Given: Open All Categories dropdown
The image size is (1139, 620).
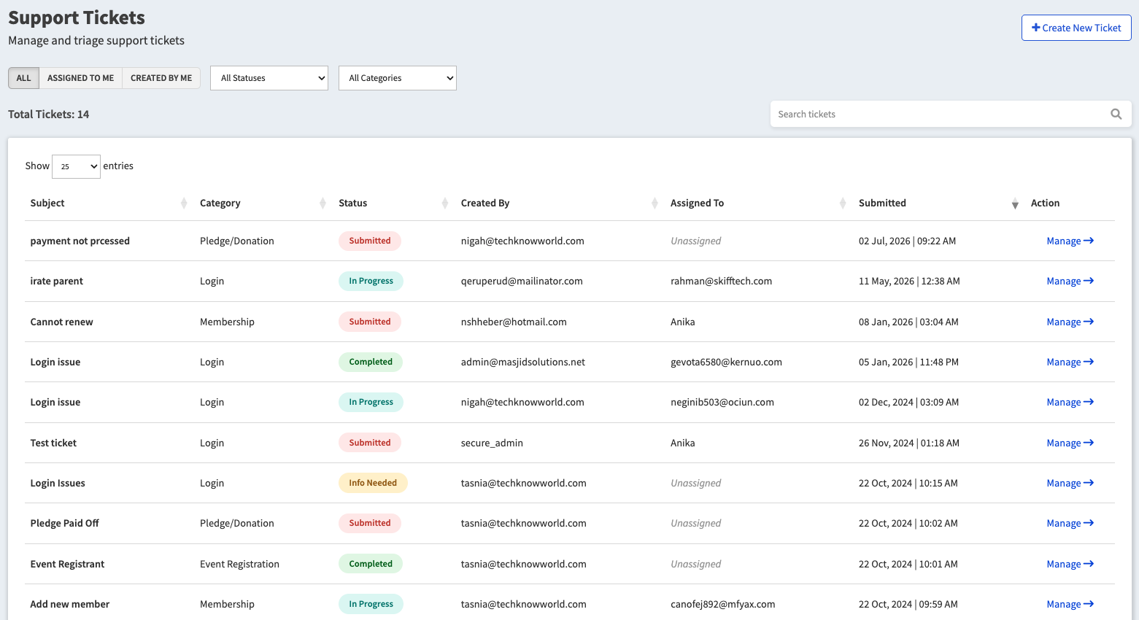Looking at the screenshot, I should [x=398, y=78].
